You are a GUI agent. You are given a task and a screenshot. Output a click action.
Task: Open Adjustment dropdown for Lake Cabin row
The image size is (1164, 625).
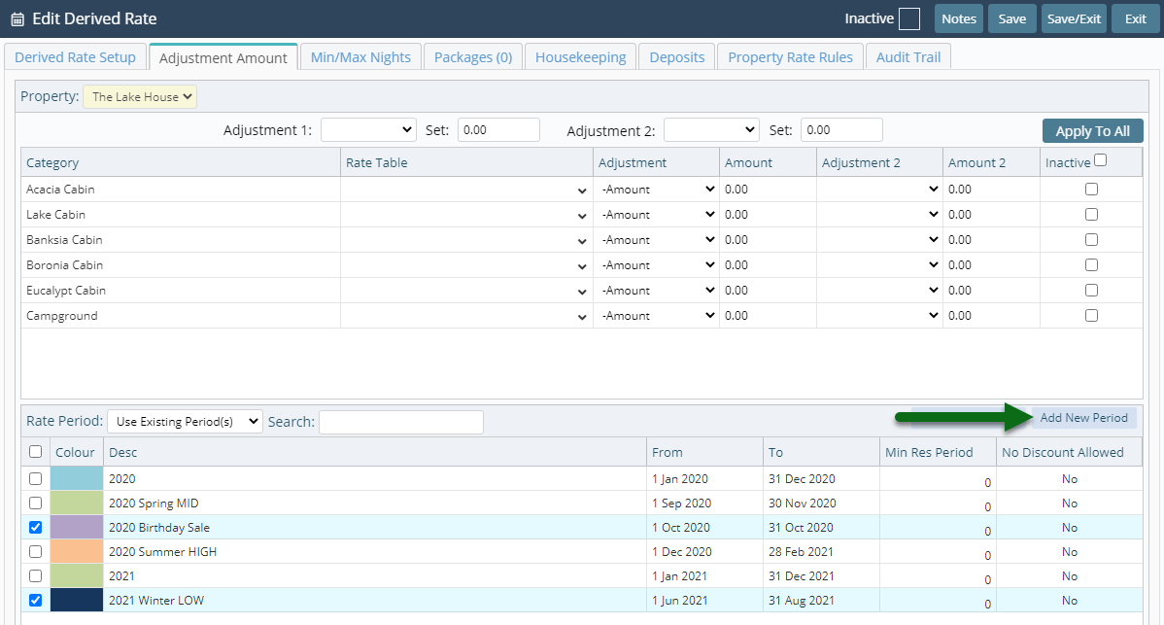click(x=656, y=215)
